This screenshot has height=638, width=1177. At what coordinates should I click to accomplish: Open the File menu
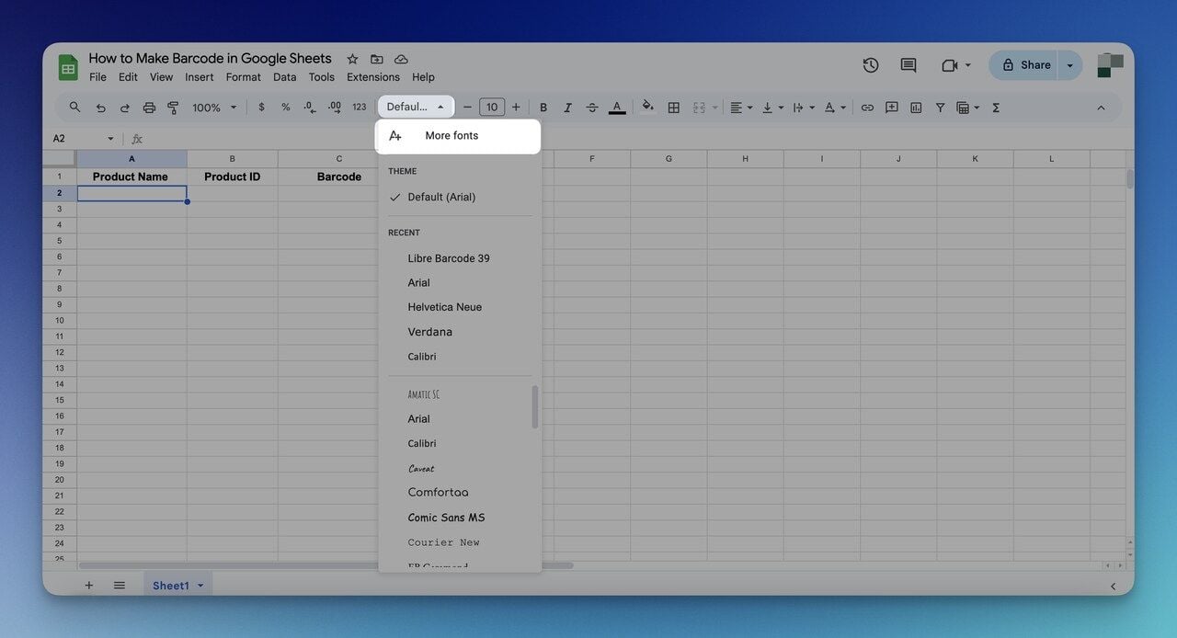97,77
